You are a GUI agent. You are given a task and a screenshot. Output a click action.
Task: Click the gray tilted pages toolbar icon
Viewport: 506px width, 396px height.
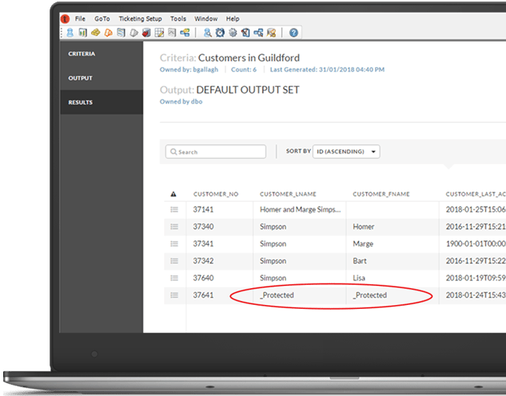pyautogui.click(x=134, y=33)
